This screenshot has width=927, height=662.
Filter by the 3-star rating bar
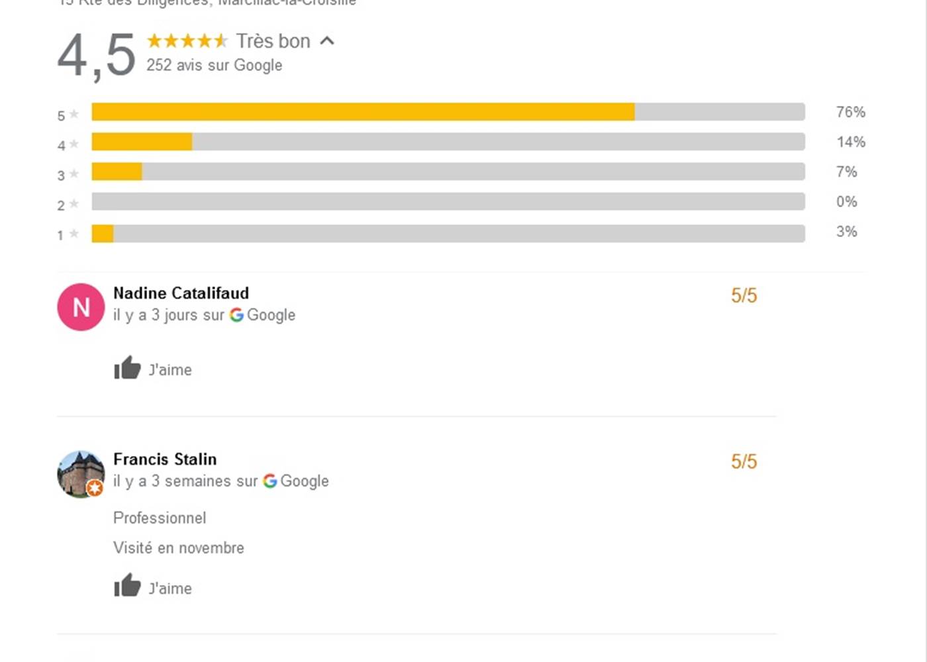pyautogui.click(x=448, y=171)
